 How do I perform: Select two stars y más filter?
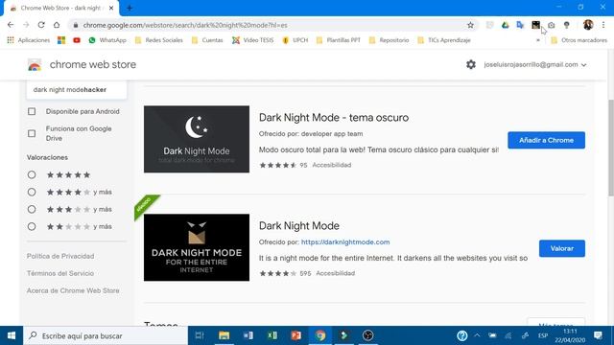[x=32, y=226]
